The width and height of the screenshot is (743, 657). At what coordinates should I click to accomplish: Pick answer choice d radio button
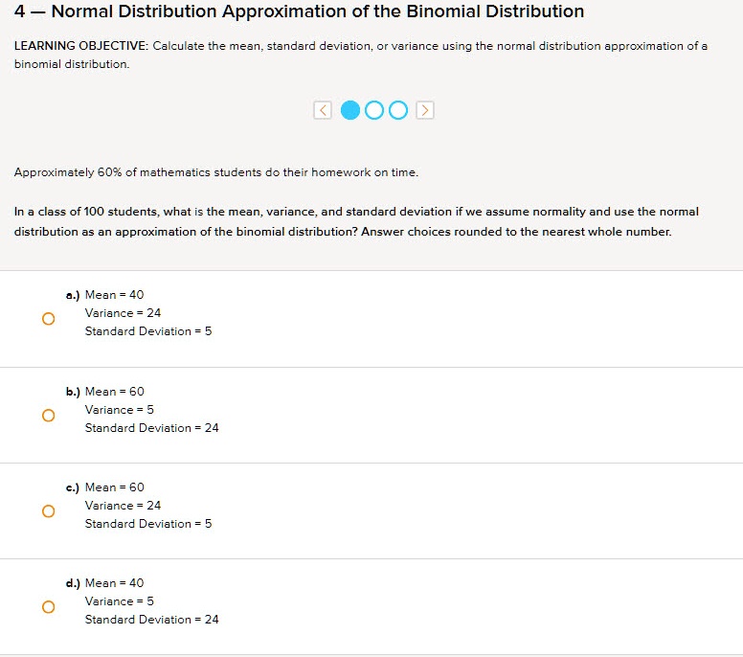(x=47, y=607)
